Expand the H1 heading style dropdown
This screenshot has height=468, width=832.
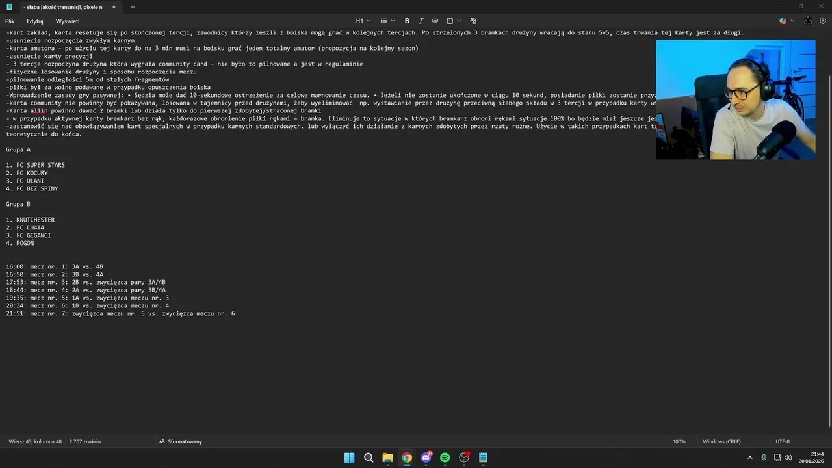pyautogui.click(x=363, y=21)
